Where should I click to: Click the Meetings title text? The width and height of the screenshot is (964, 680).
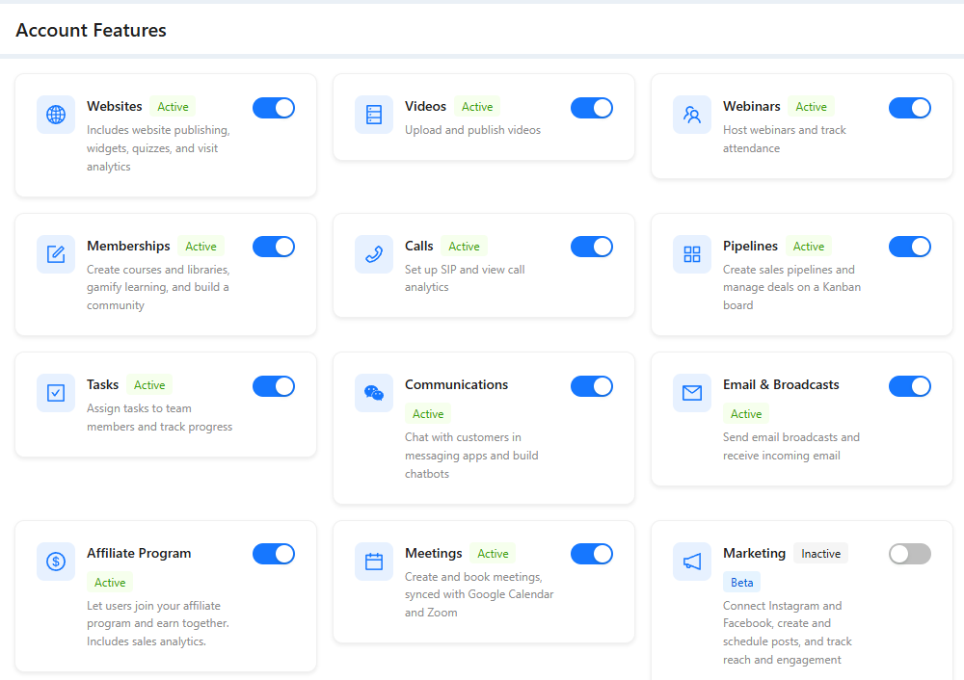point(434,553)
